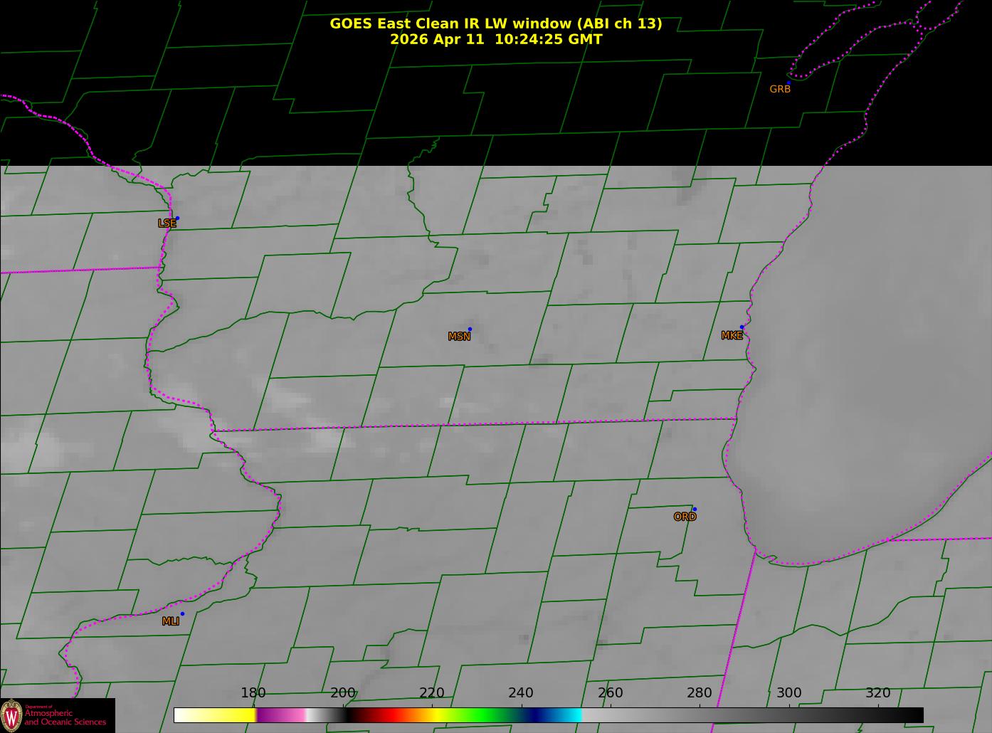Click the 300 colorbar label
This screenshot has height=733, width=992.
[788, 693]
